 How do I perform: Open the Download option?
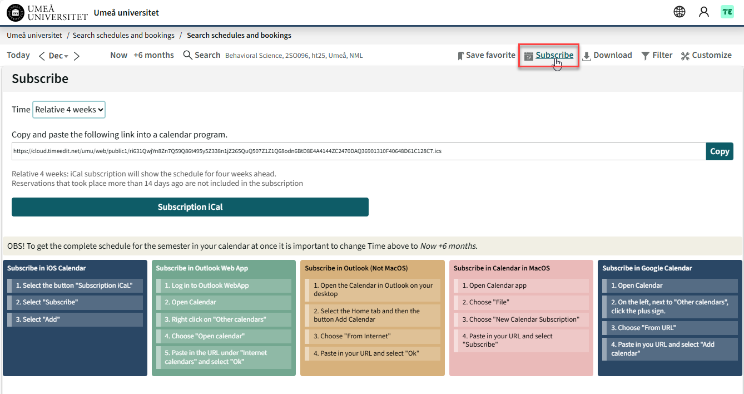click(x=607, y=55)
